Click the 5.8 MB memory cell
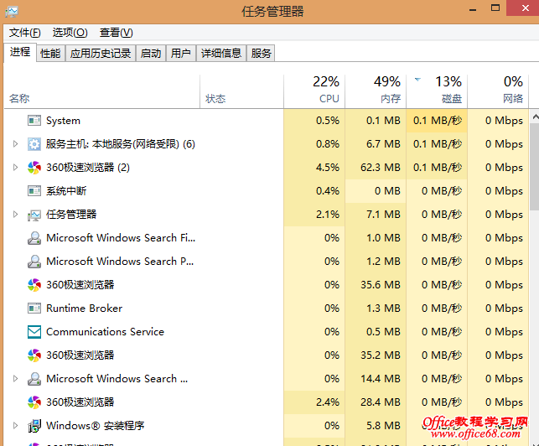539x446 pixels. point(376,425)
